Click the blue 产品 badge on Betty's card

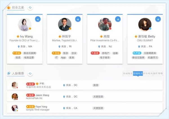[137, 53]
